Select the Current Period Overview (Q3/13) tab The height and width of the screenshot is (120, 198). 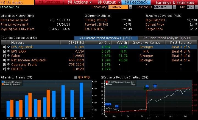coord(105,38)
